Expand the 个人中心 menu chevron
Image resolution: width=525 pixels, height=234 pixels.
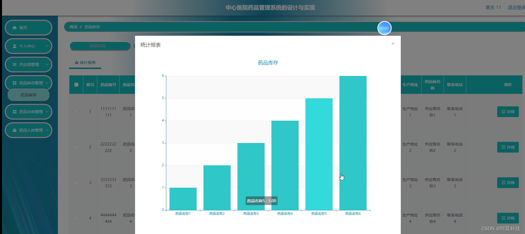(x=47, y=46)
